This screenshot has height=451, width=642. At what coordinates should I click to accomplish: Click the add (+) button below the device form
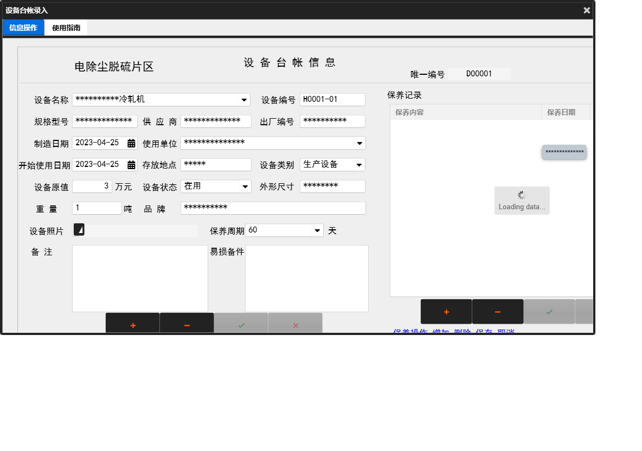tap(133, 325)
